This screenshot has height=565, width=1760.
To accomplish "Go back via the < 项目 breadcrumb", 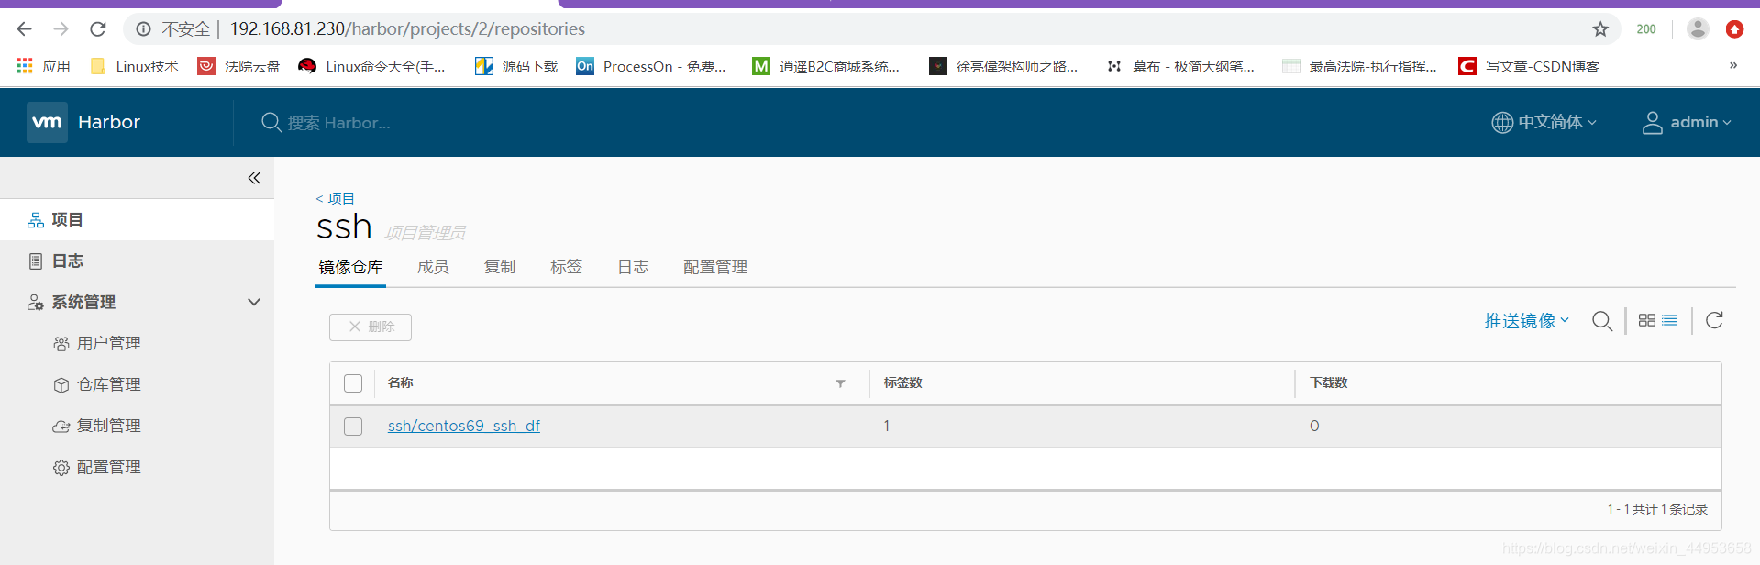I will click(335, 198).
